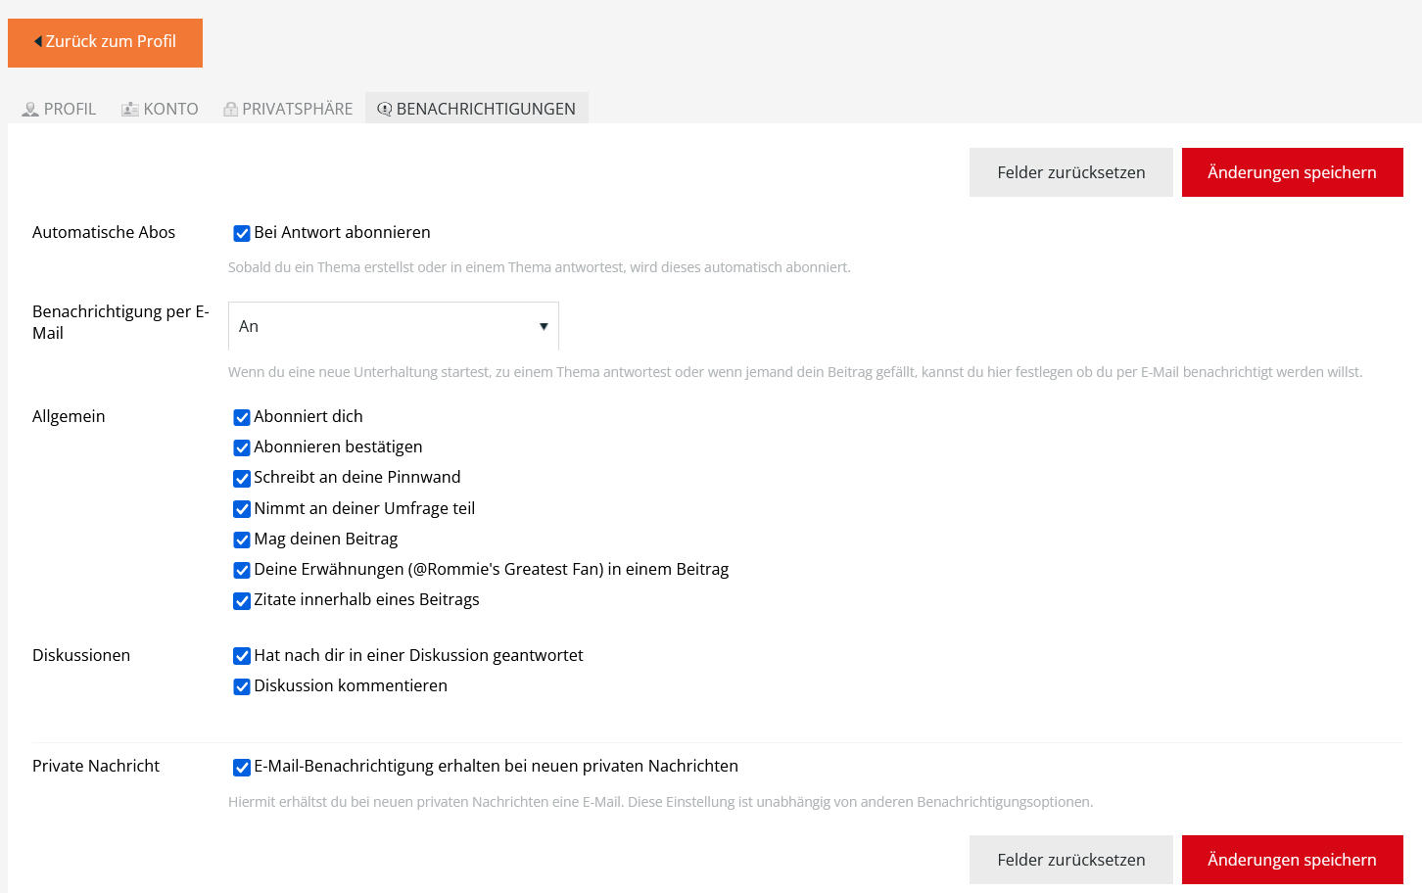Click the profile person icon in the tab bar
The width and height of the screenshot is (1422, 893).
coord(30,110)
